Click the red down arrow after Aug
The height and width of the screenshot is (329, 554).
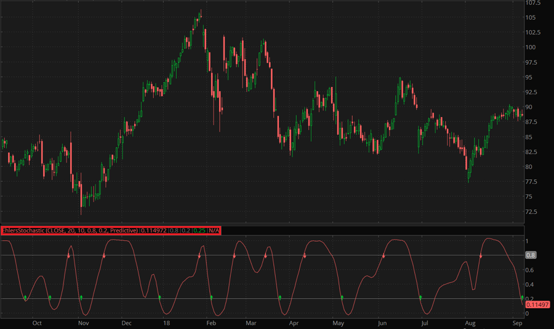pos(481,255)
